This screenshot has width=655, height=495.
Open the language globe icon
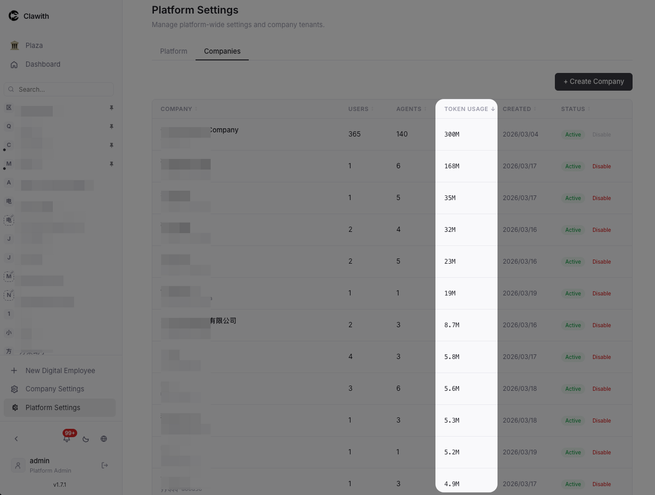click(104, 439)
